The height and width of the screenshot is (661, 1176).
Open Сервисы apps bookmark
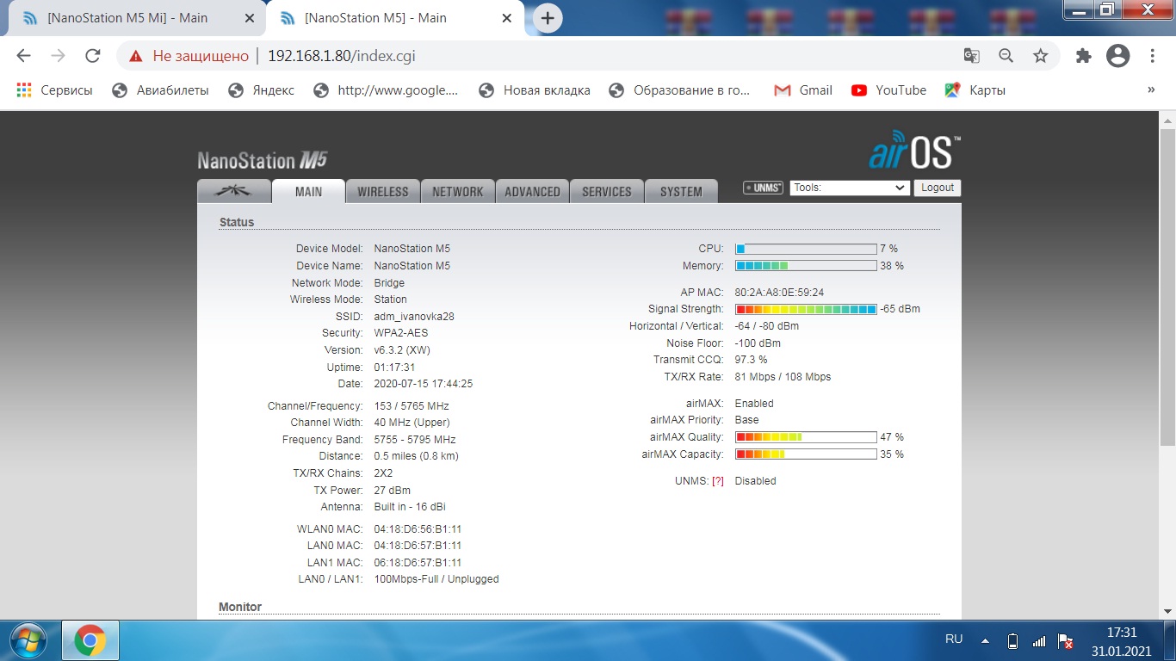pyautogui.click(x=54, y=90)
